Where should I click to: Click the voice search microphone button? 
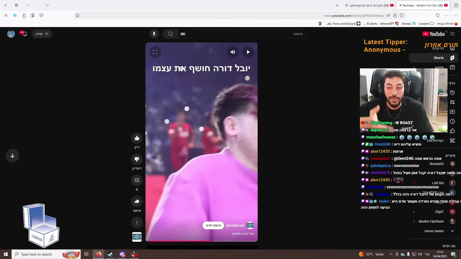point(154,34)
